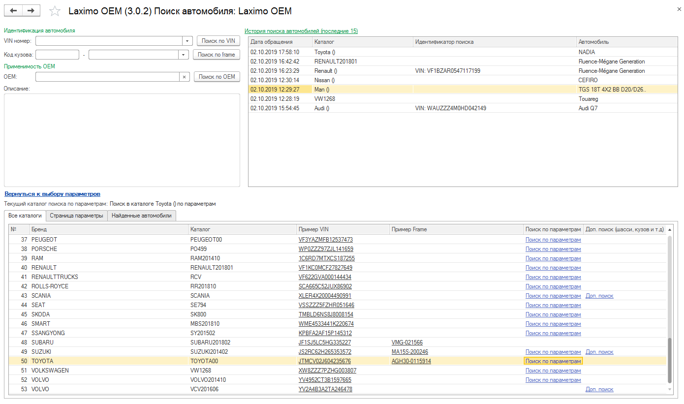Click the Поиск по VIN button
The height and width of the screenshot is (404, 684).
point(218,41)
